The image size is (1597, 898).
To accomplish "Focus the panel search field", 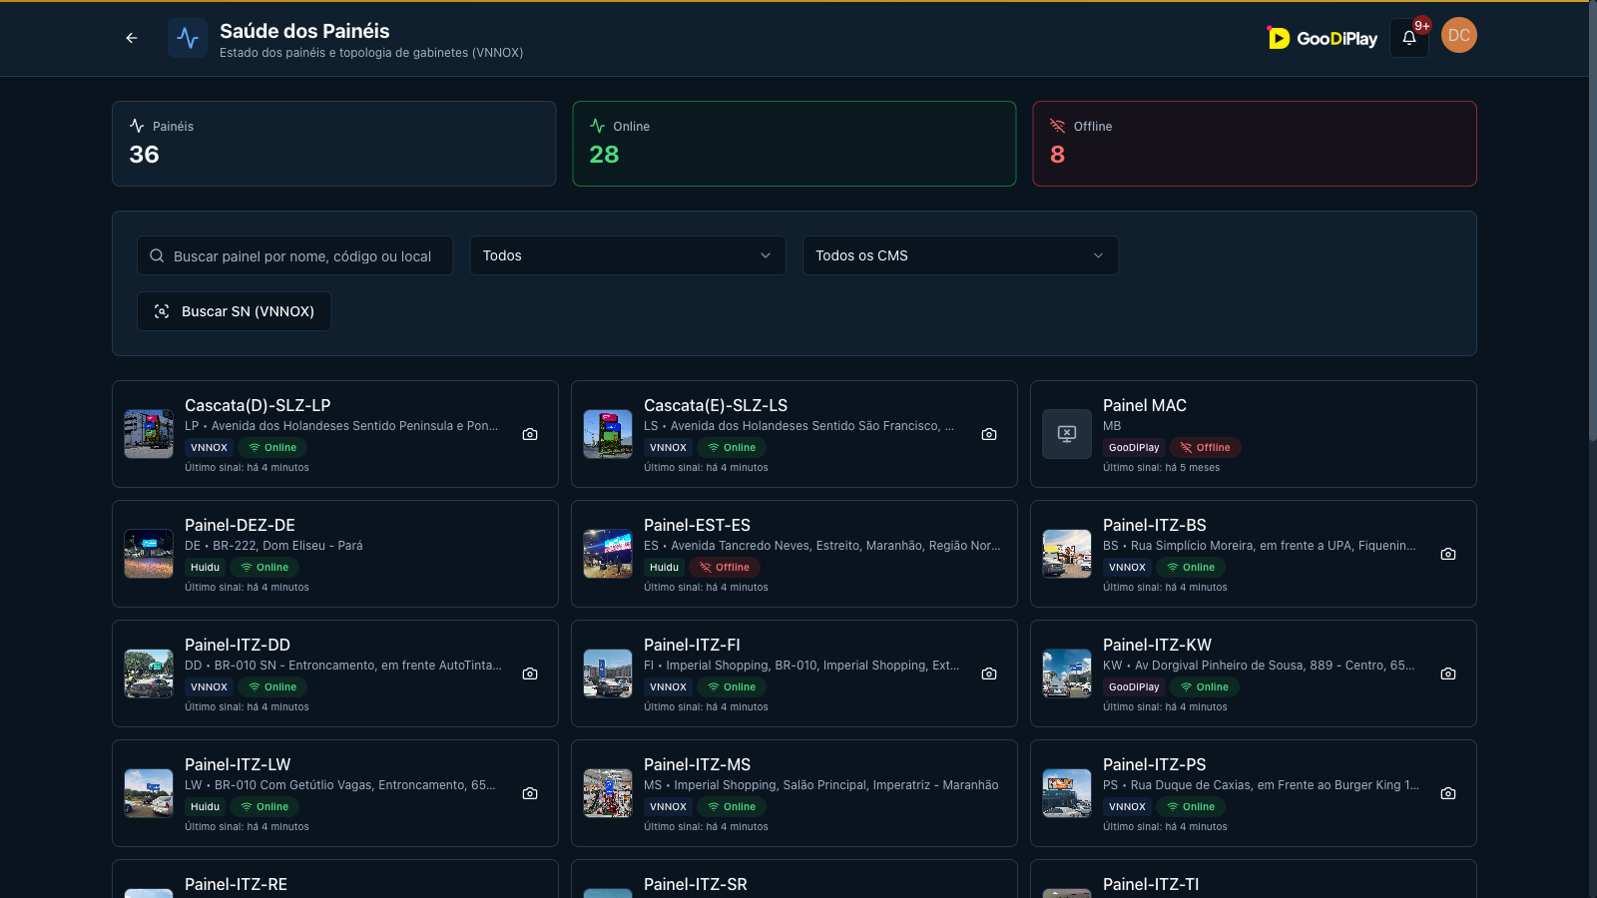I will point(294,255).
